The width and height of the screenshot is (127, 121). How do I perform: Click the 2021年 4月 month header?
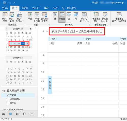[x=18, y=29]
